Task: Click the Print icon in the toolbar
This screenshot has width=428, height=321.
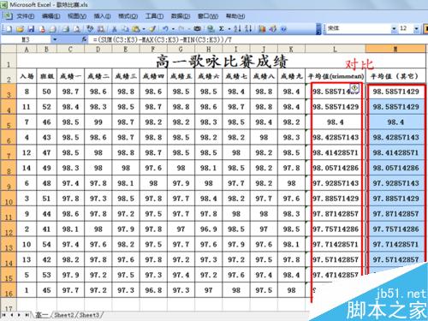Action: coord(66,29)
